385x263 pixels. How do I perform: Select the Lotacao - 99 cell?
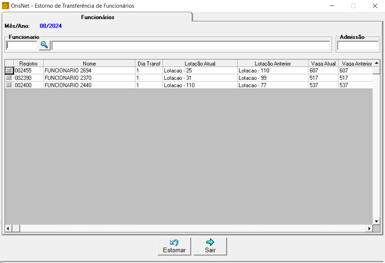click(273, 78)
